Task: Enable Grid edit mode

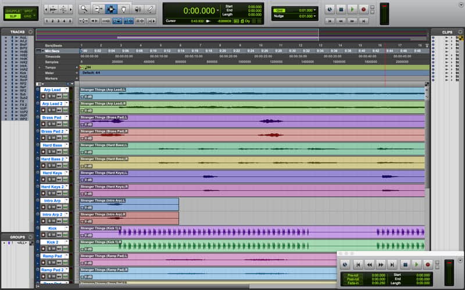Action: [27, 16]
